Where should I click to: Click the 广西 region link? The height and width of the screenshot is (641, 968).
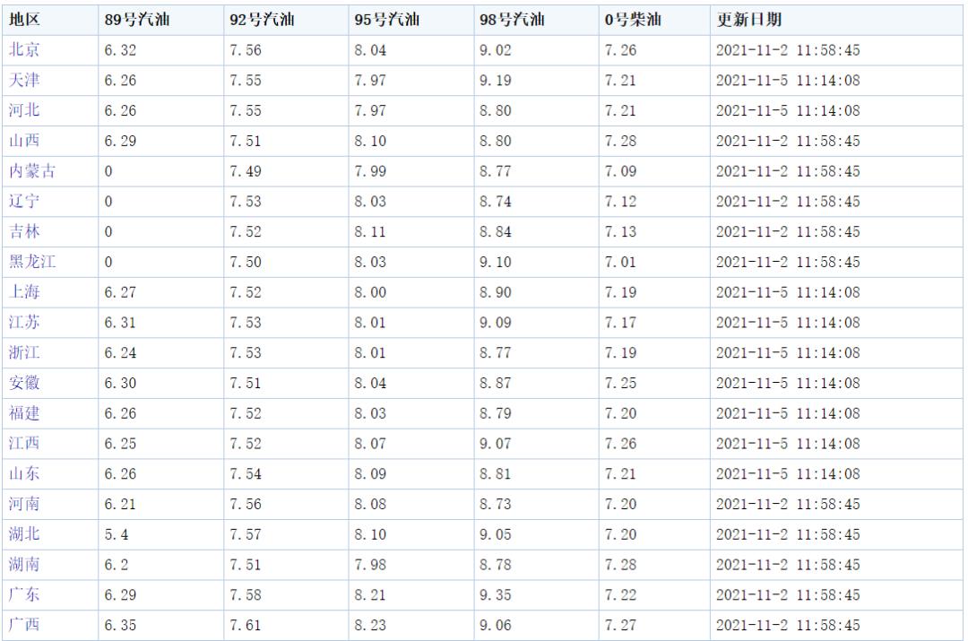[24, 625]
